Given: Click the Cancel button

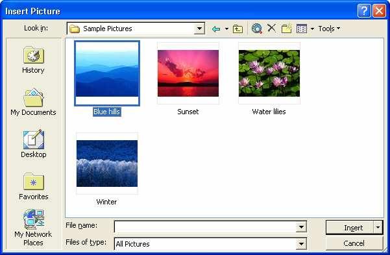Looking at the screenshot, I should [x=354, y=243].
